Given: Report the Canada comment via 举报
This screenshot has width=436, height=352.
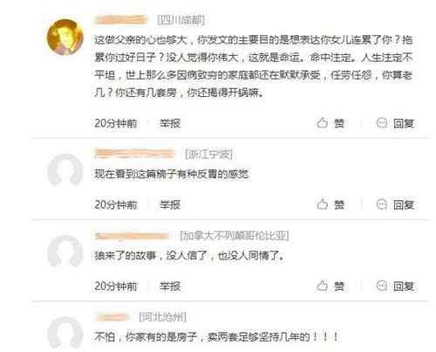Looking at the screenshot, I should 170,286.
